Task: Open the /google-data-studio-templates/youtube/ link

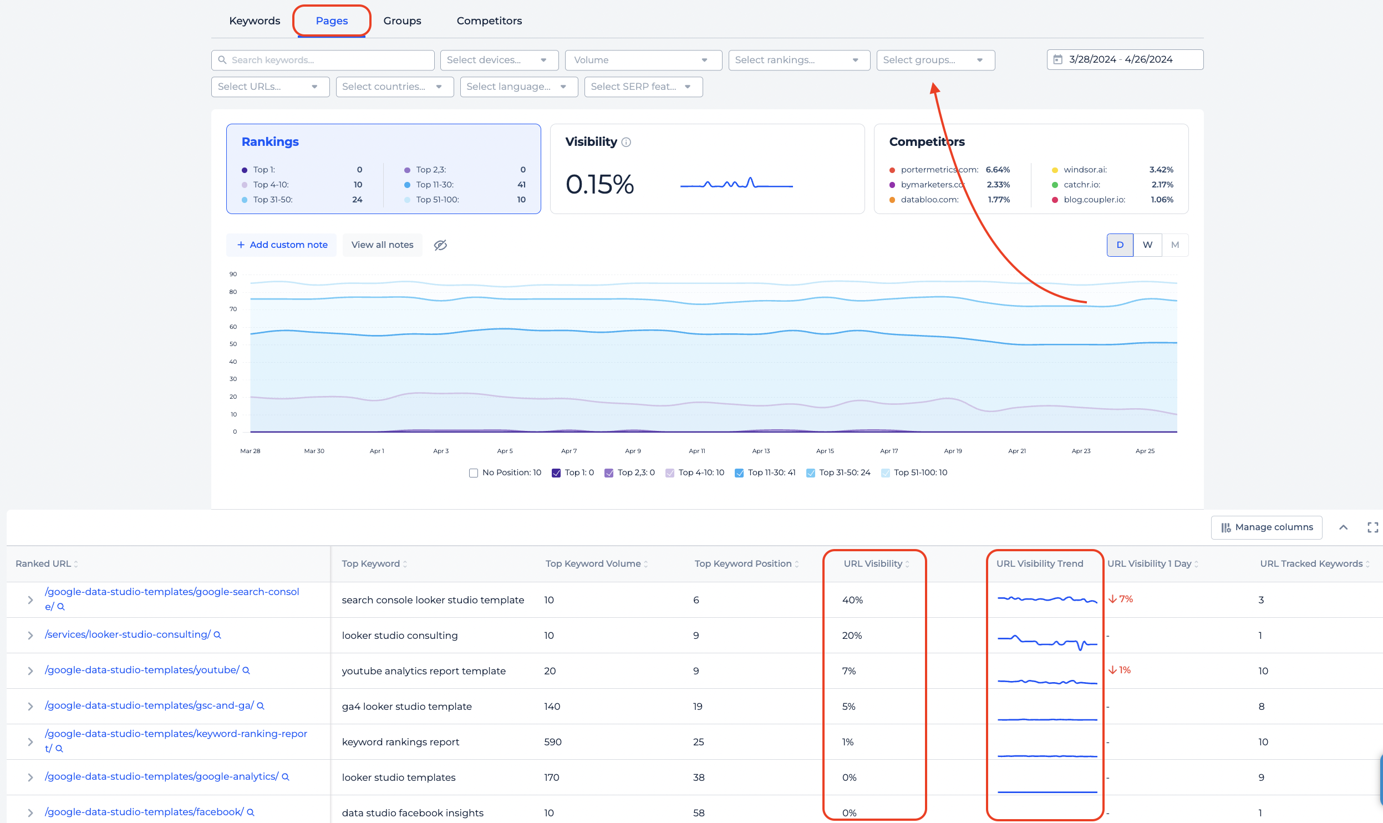Action: (142, 670)
